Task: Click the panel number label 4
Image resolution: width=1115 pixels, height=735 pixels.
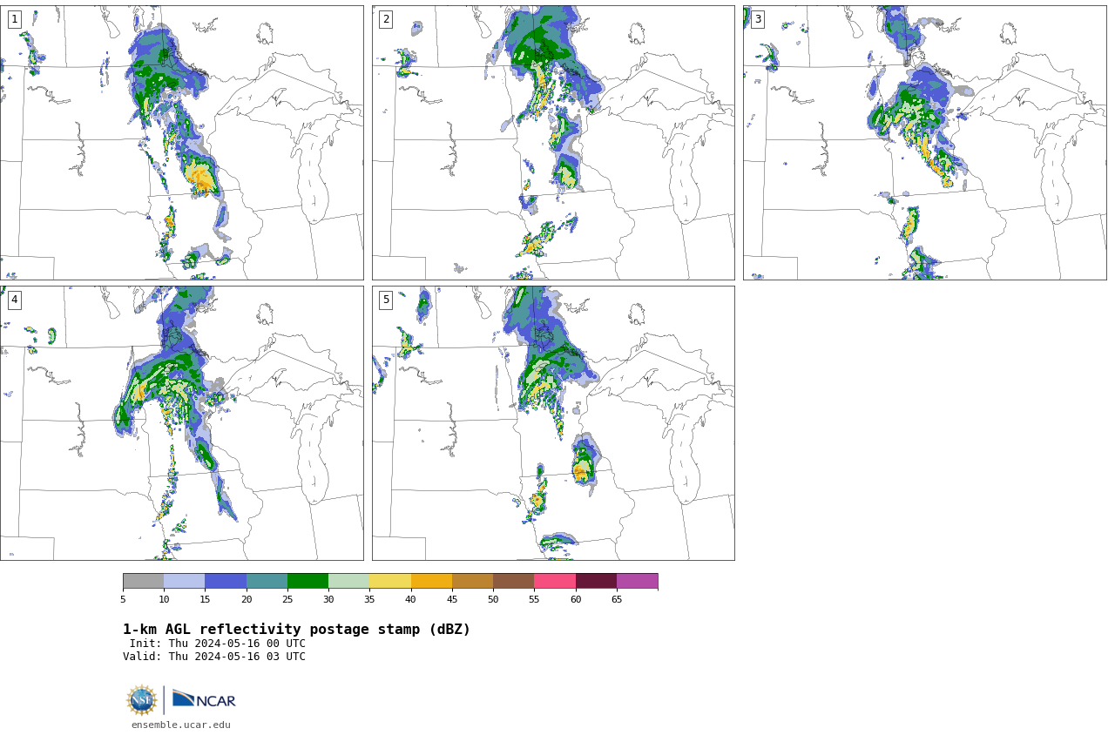Action: (x=14, y=300)
